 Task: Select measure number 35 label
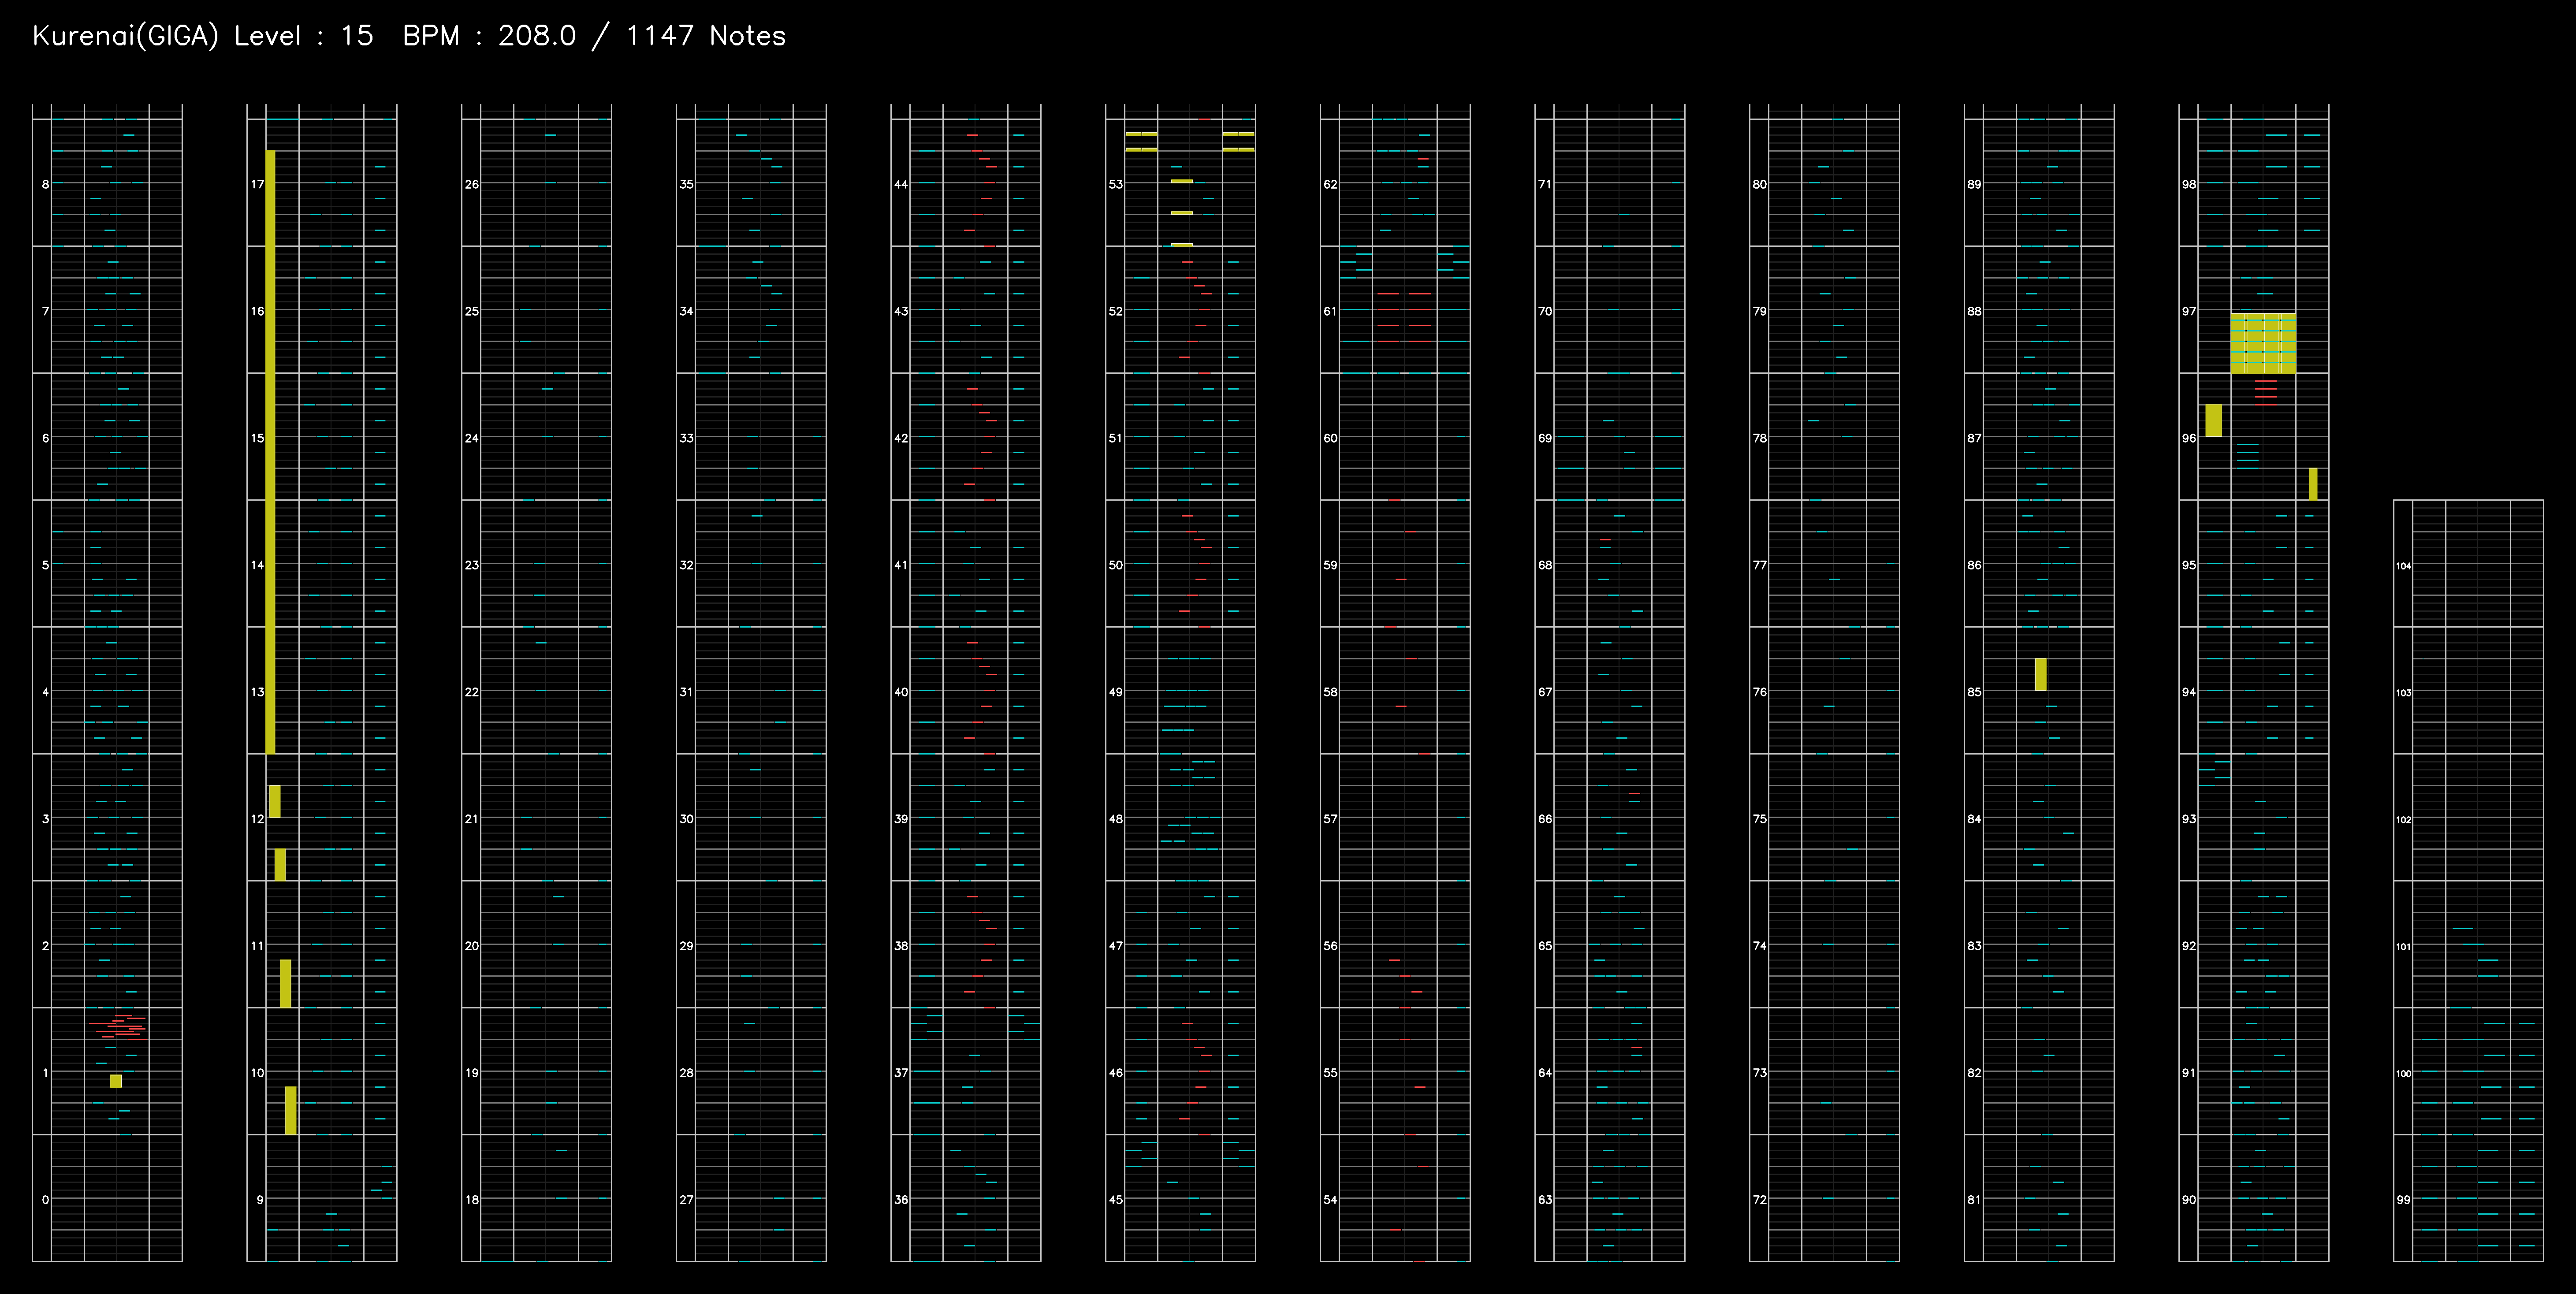pos(687,184)
